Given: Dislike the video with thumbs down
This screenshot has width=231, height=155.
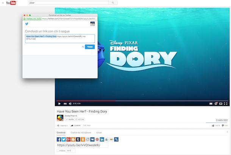Looking at the screenshot, I should pos(223,125).
